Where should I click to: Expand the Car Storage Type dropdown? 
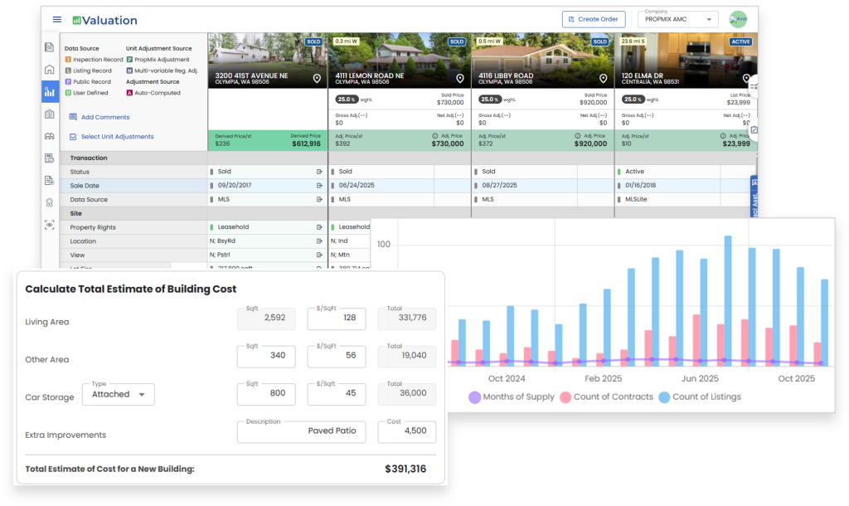click(119, 394)
